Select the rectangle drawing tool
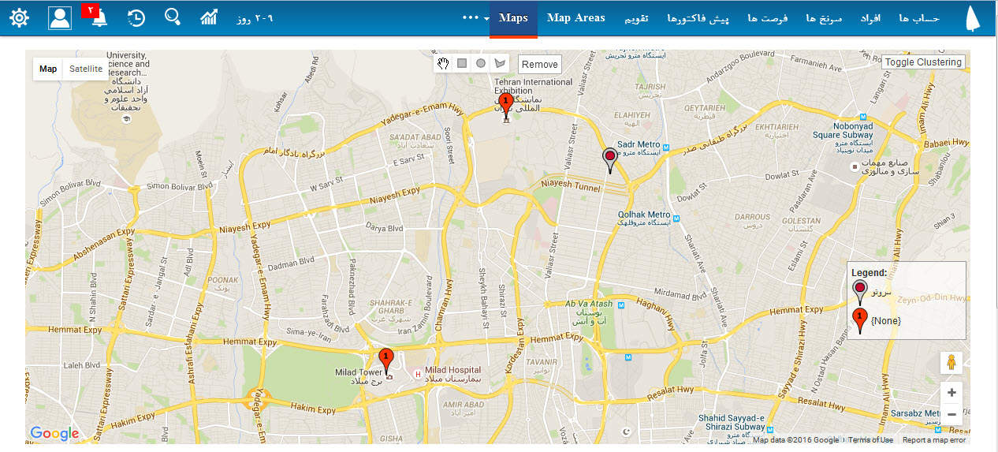The image size is (998, 452). click(x=462, y=63)
